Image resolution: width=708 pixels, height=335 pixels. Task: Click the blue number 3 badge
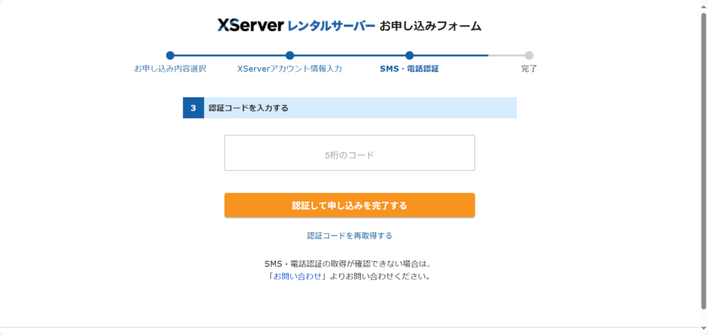[x=194, y=108]
